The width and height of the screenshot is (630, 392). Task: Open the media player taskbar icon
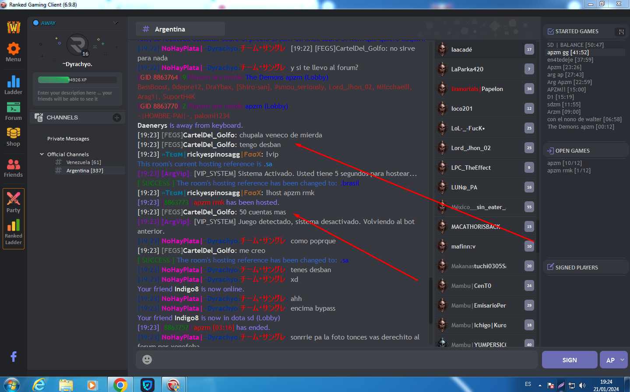click(92, 385)
